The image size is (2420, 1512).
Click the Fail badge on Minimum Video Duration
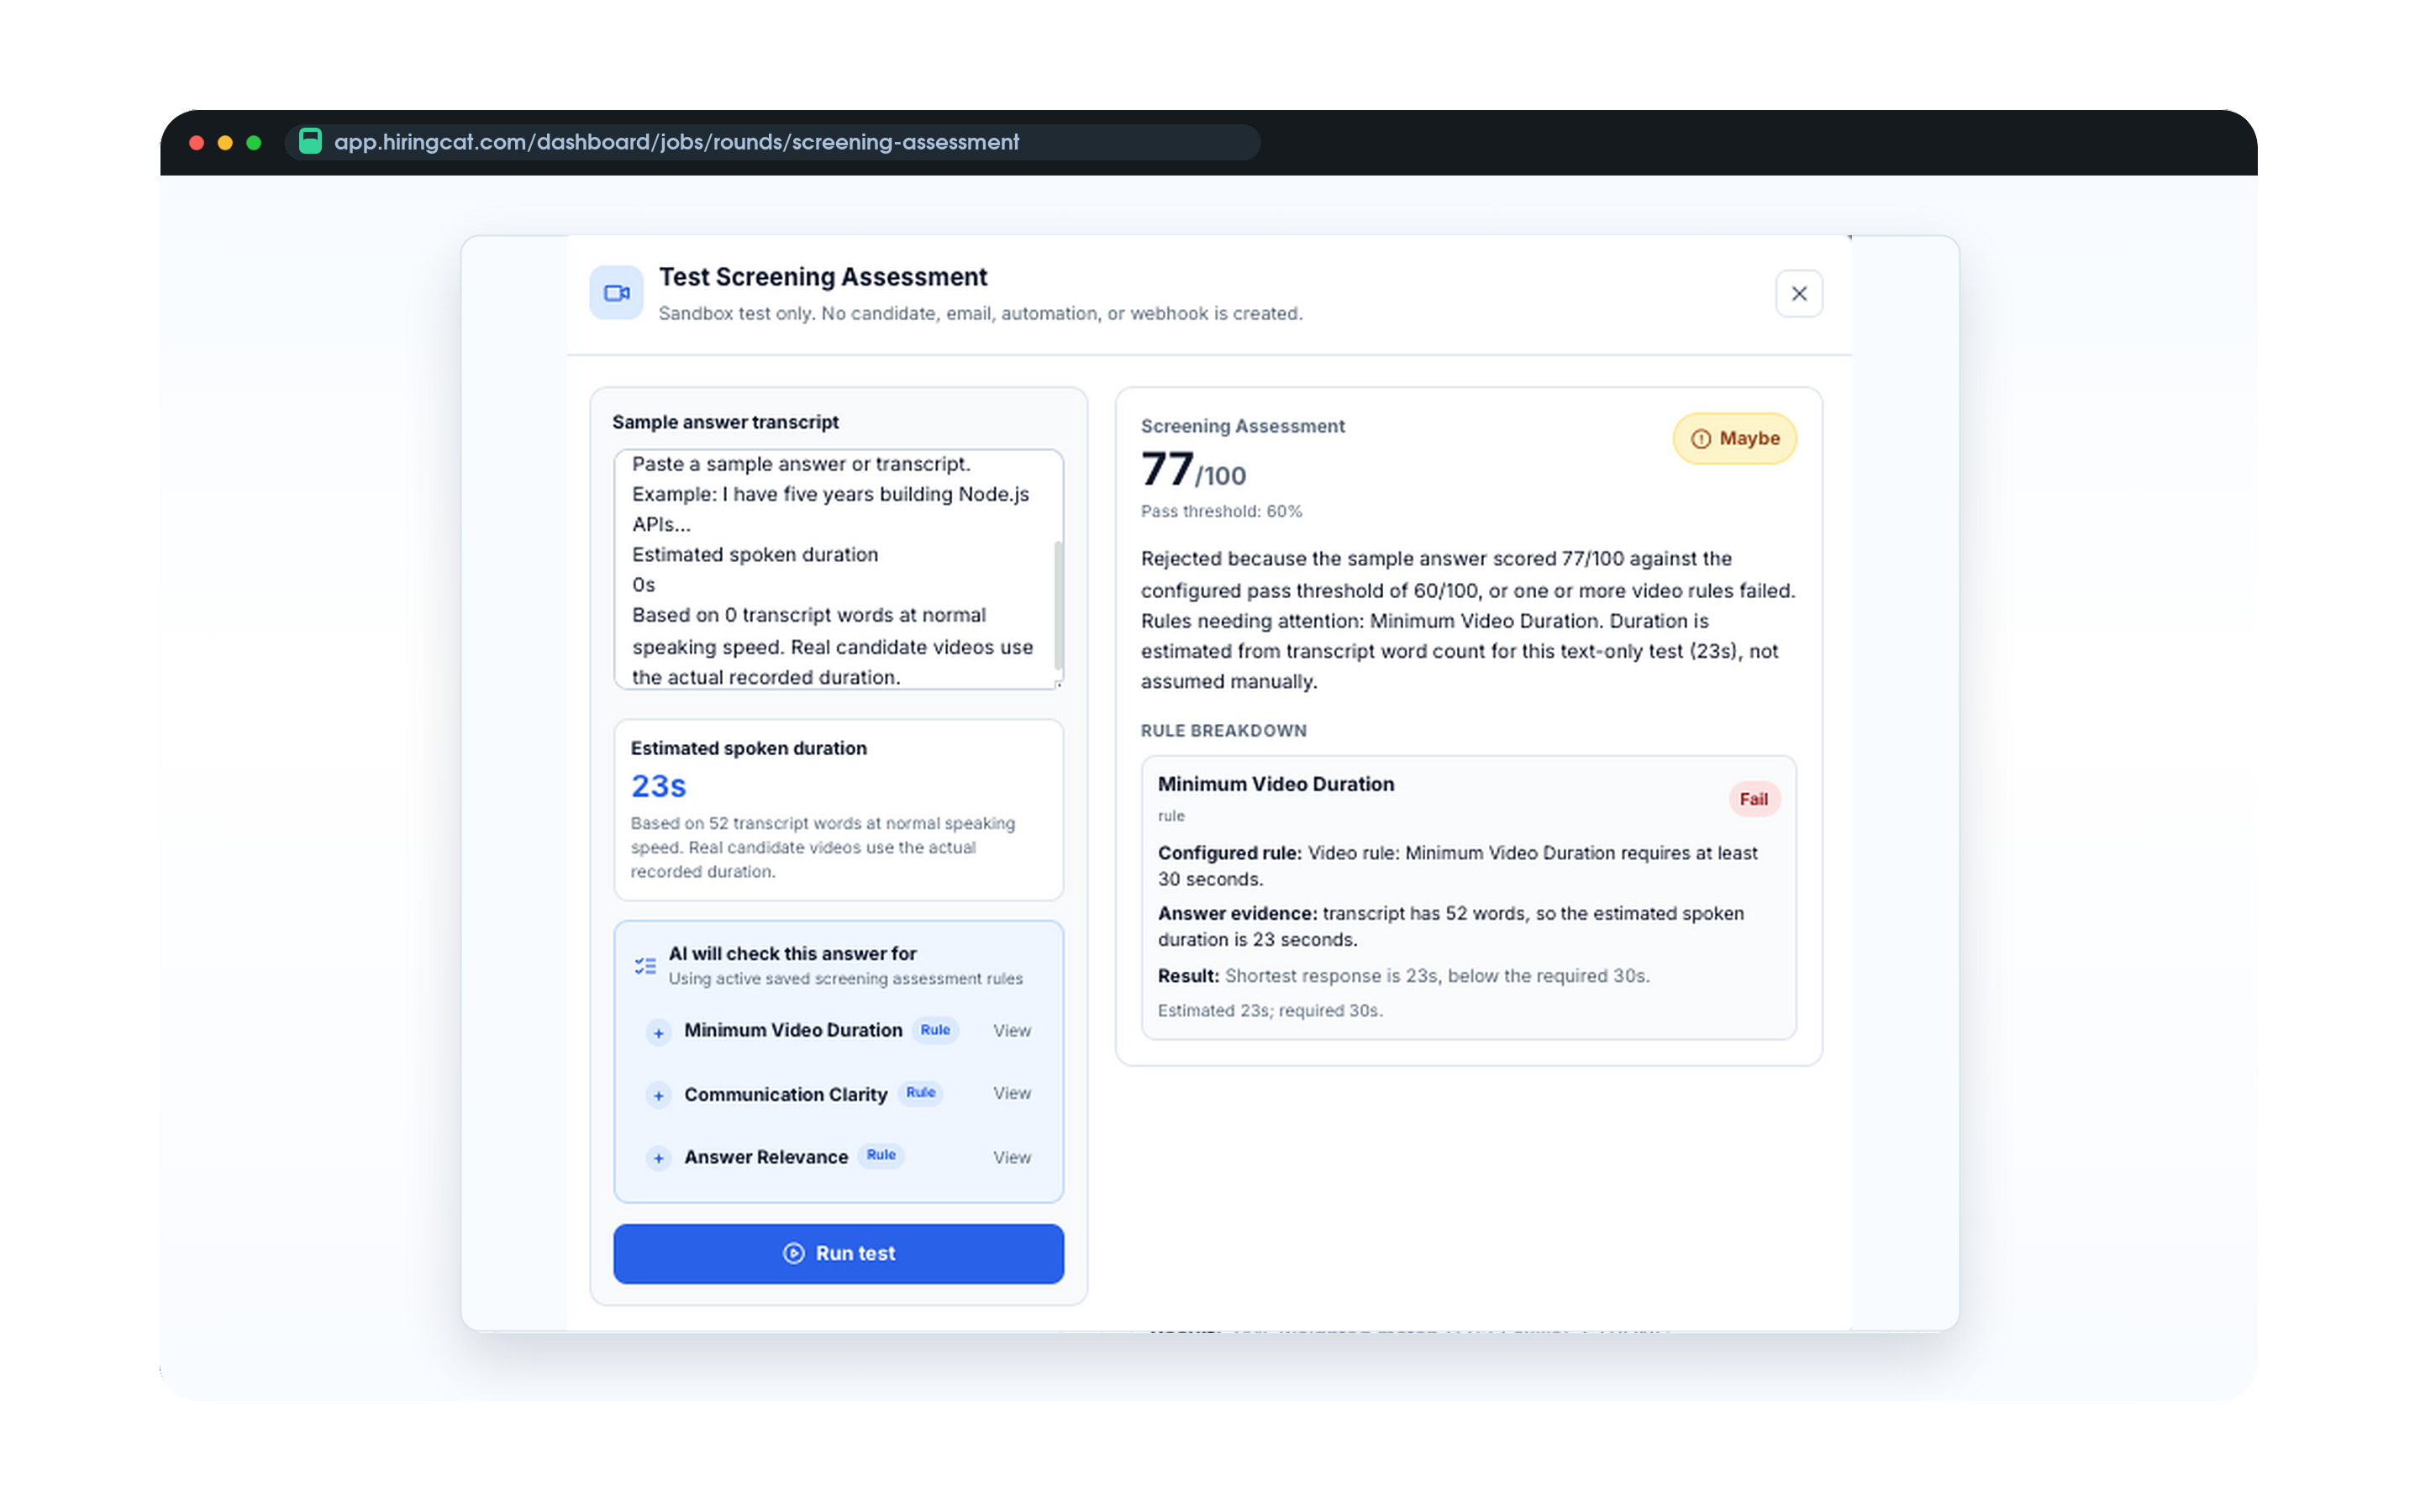(x=1754, y=799)
